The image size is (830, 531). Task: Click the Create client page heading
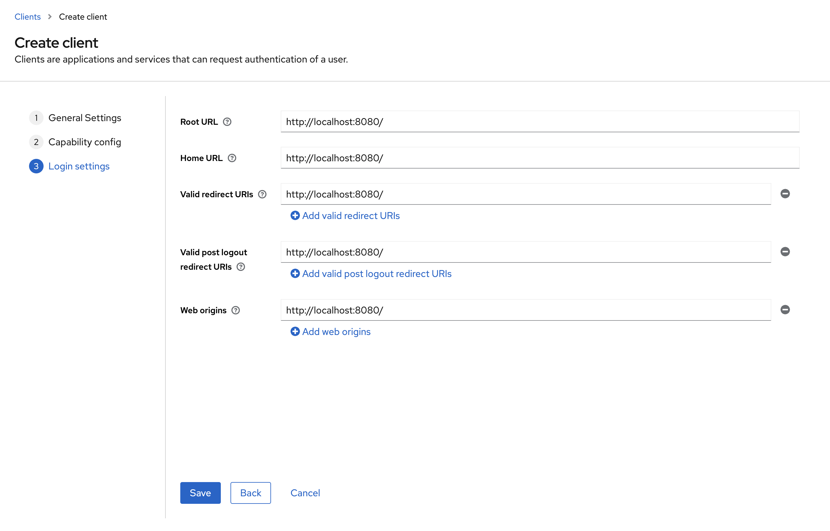56,43
